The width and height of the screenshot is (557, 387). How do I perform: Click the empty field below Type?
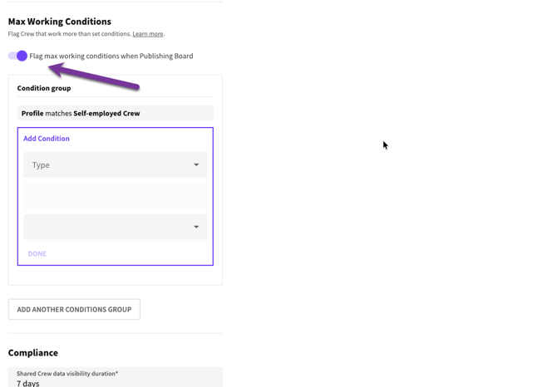coord(115,196)
